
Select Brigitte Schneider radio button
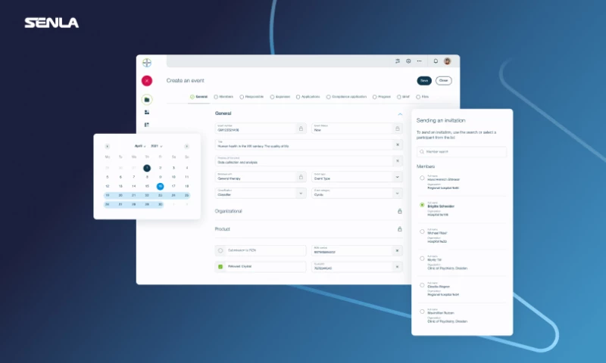coord(422,205)
